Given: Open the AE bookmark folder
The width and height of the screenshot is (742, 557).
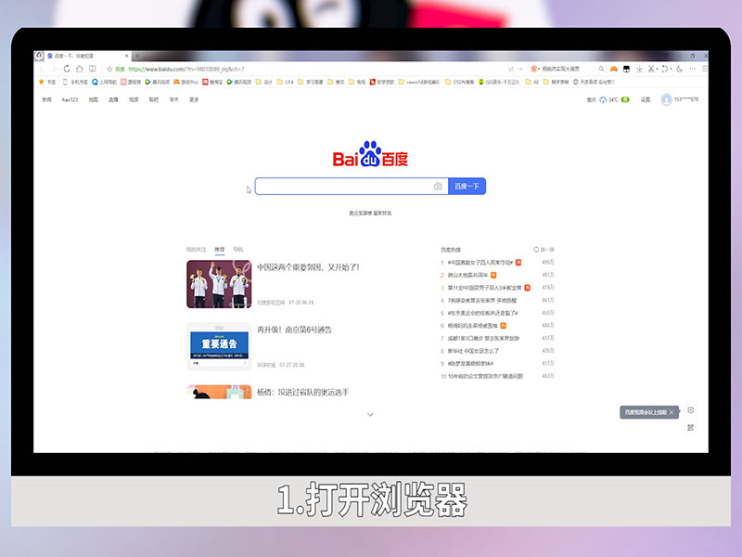Looking at the screenshot, I should [532, 82].
